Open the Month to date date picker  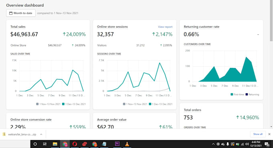[x=21, y=13]
